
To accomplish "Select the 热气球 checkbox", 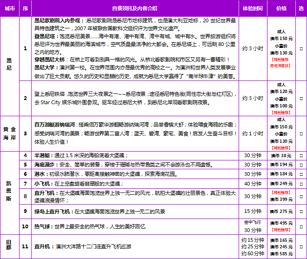I will [301, 226].
